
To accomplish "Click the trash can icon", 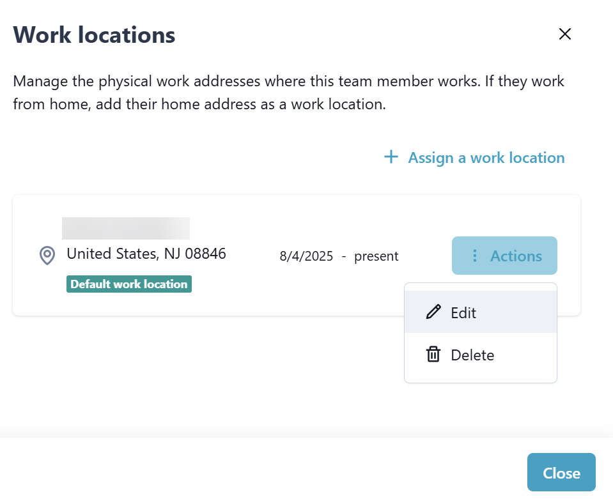I will tap(433, 355).
